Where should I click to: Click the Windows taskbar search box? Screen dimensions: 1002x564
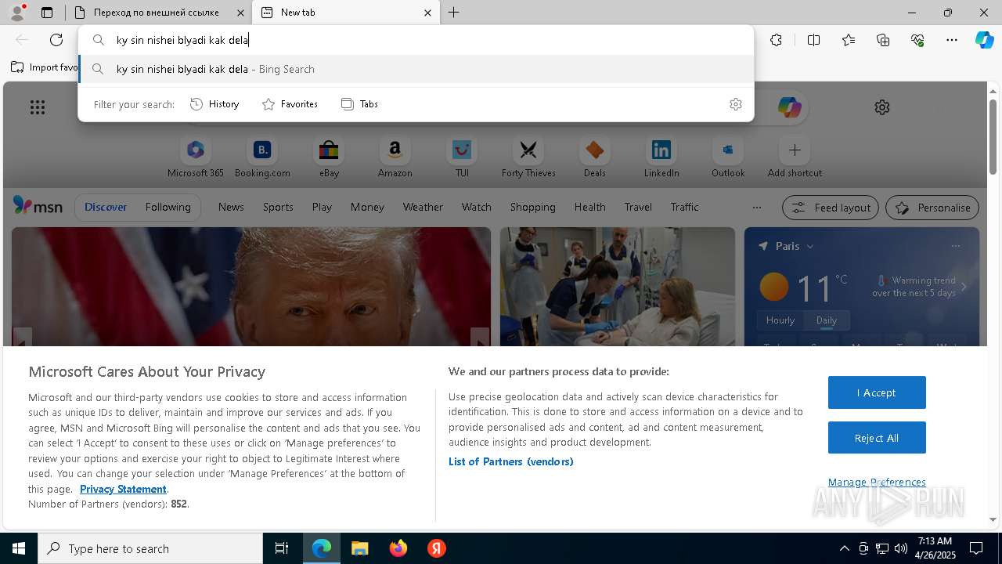pyautogui.click(x=150, y=548)
